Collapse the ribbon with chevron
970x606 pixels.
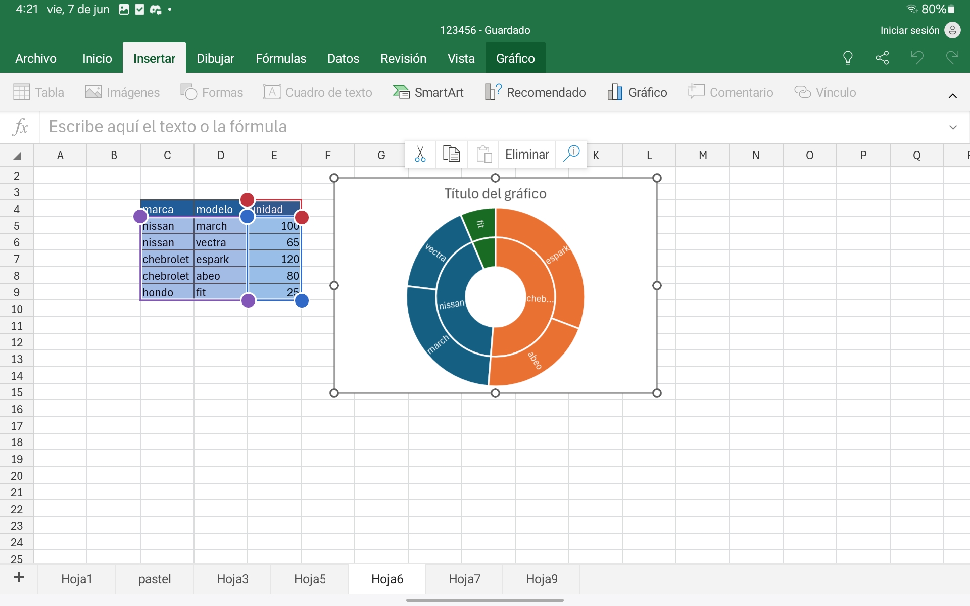point(952,96)
